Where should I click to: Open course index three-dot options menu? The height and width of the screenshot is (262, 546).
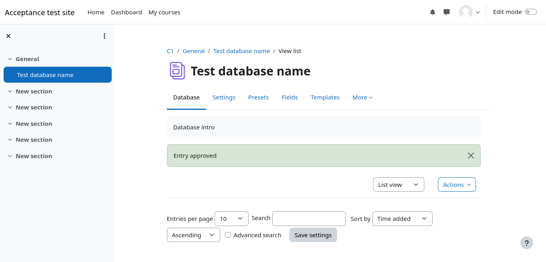104,36
